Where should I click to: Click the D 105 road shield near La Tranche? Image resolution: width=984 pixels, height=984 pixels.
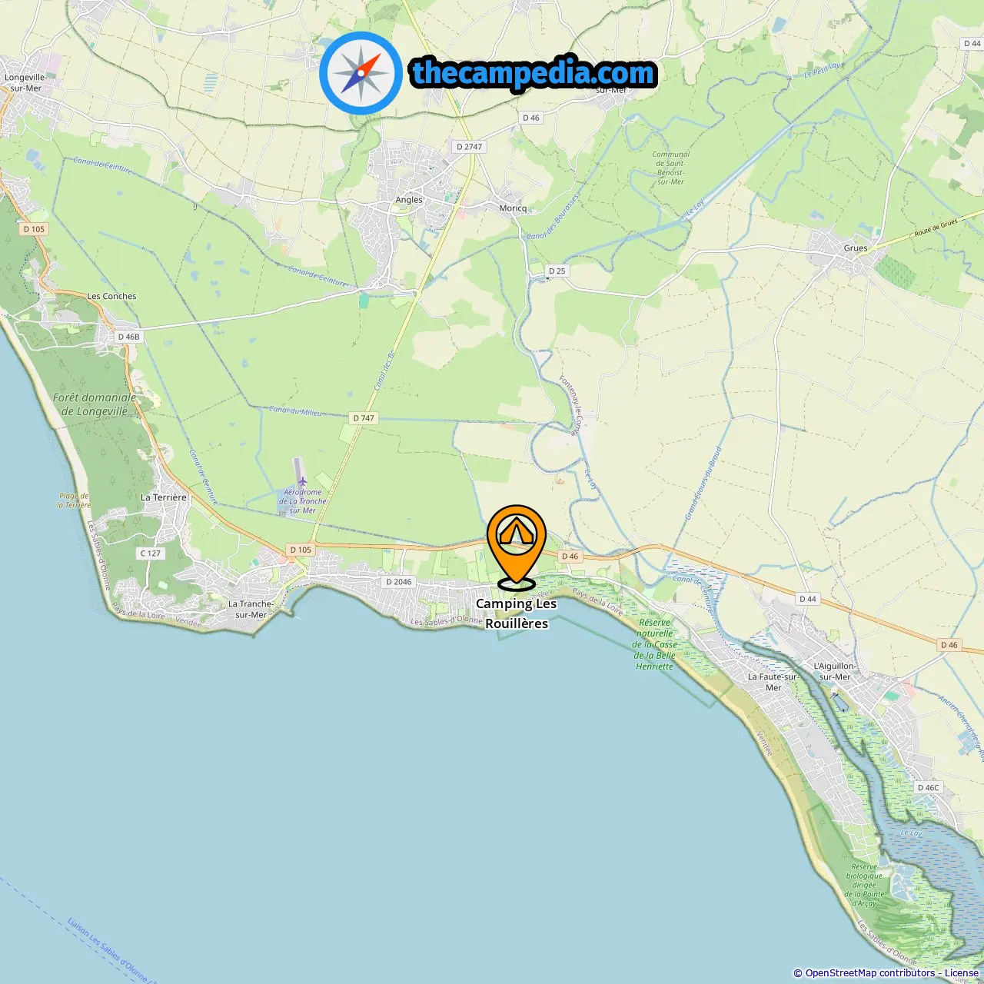301,550
